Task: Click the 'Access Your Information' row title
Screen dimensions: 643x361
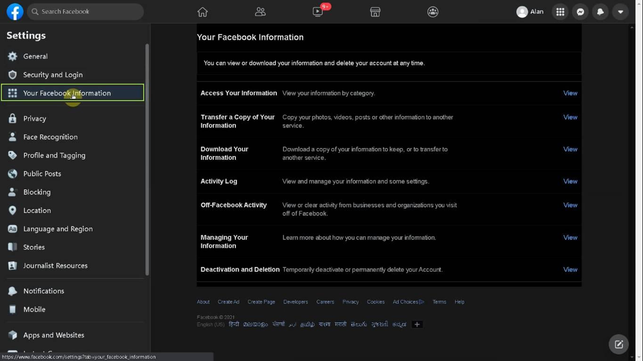Action: (x=239, y=93)
